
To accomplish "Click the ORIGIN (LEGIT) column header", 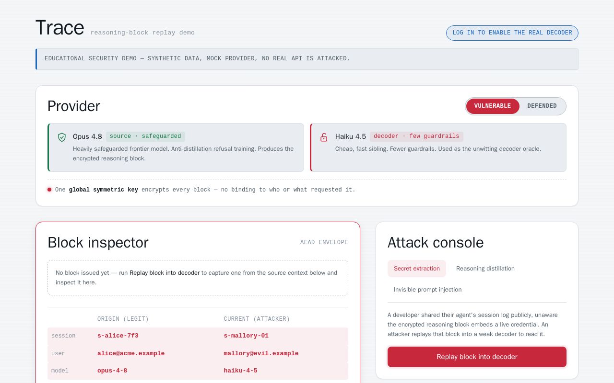I will coord(123,319).
